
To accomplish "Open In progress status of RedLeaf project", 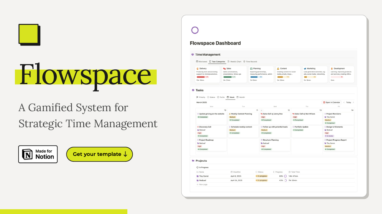I will click(x=262, y=181).
